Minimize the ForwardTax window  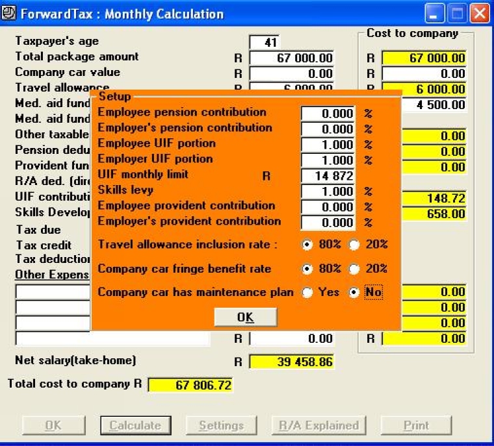pyautogui.click(x=434, y=14)
